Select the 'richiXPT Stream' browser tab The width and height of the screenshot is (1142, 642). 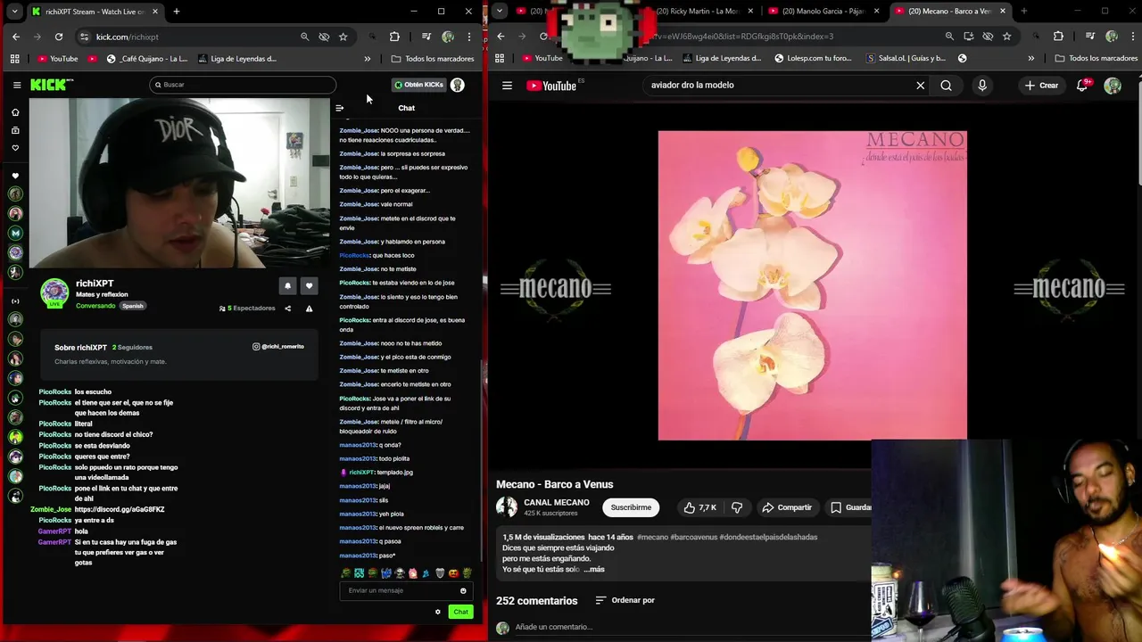tap(95, 12)
